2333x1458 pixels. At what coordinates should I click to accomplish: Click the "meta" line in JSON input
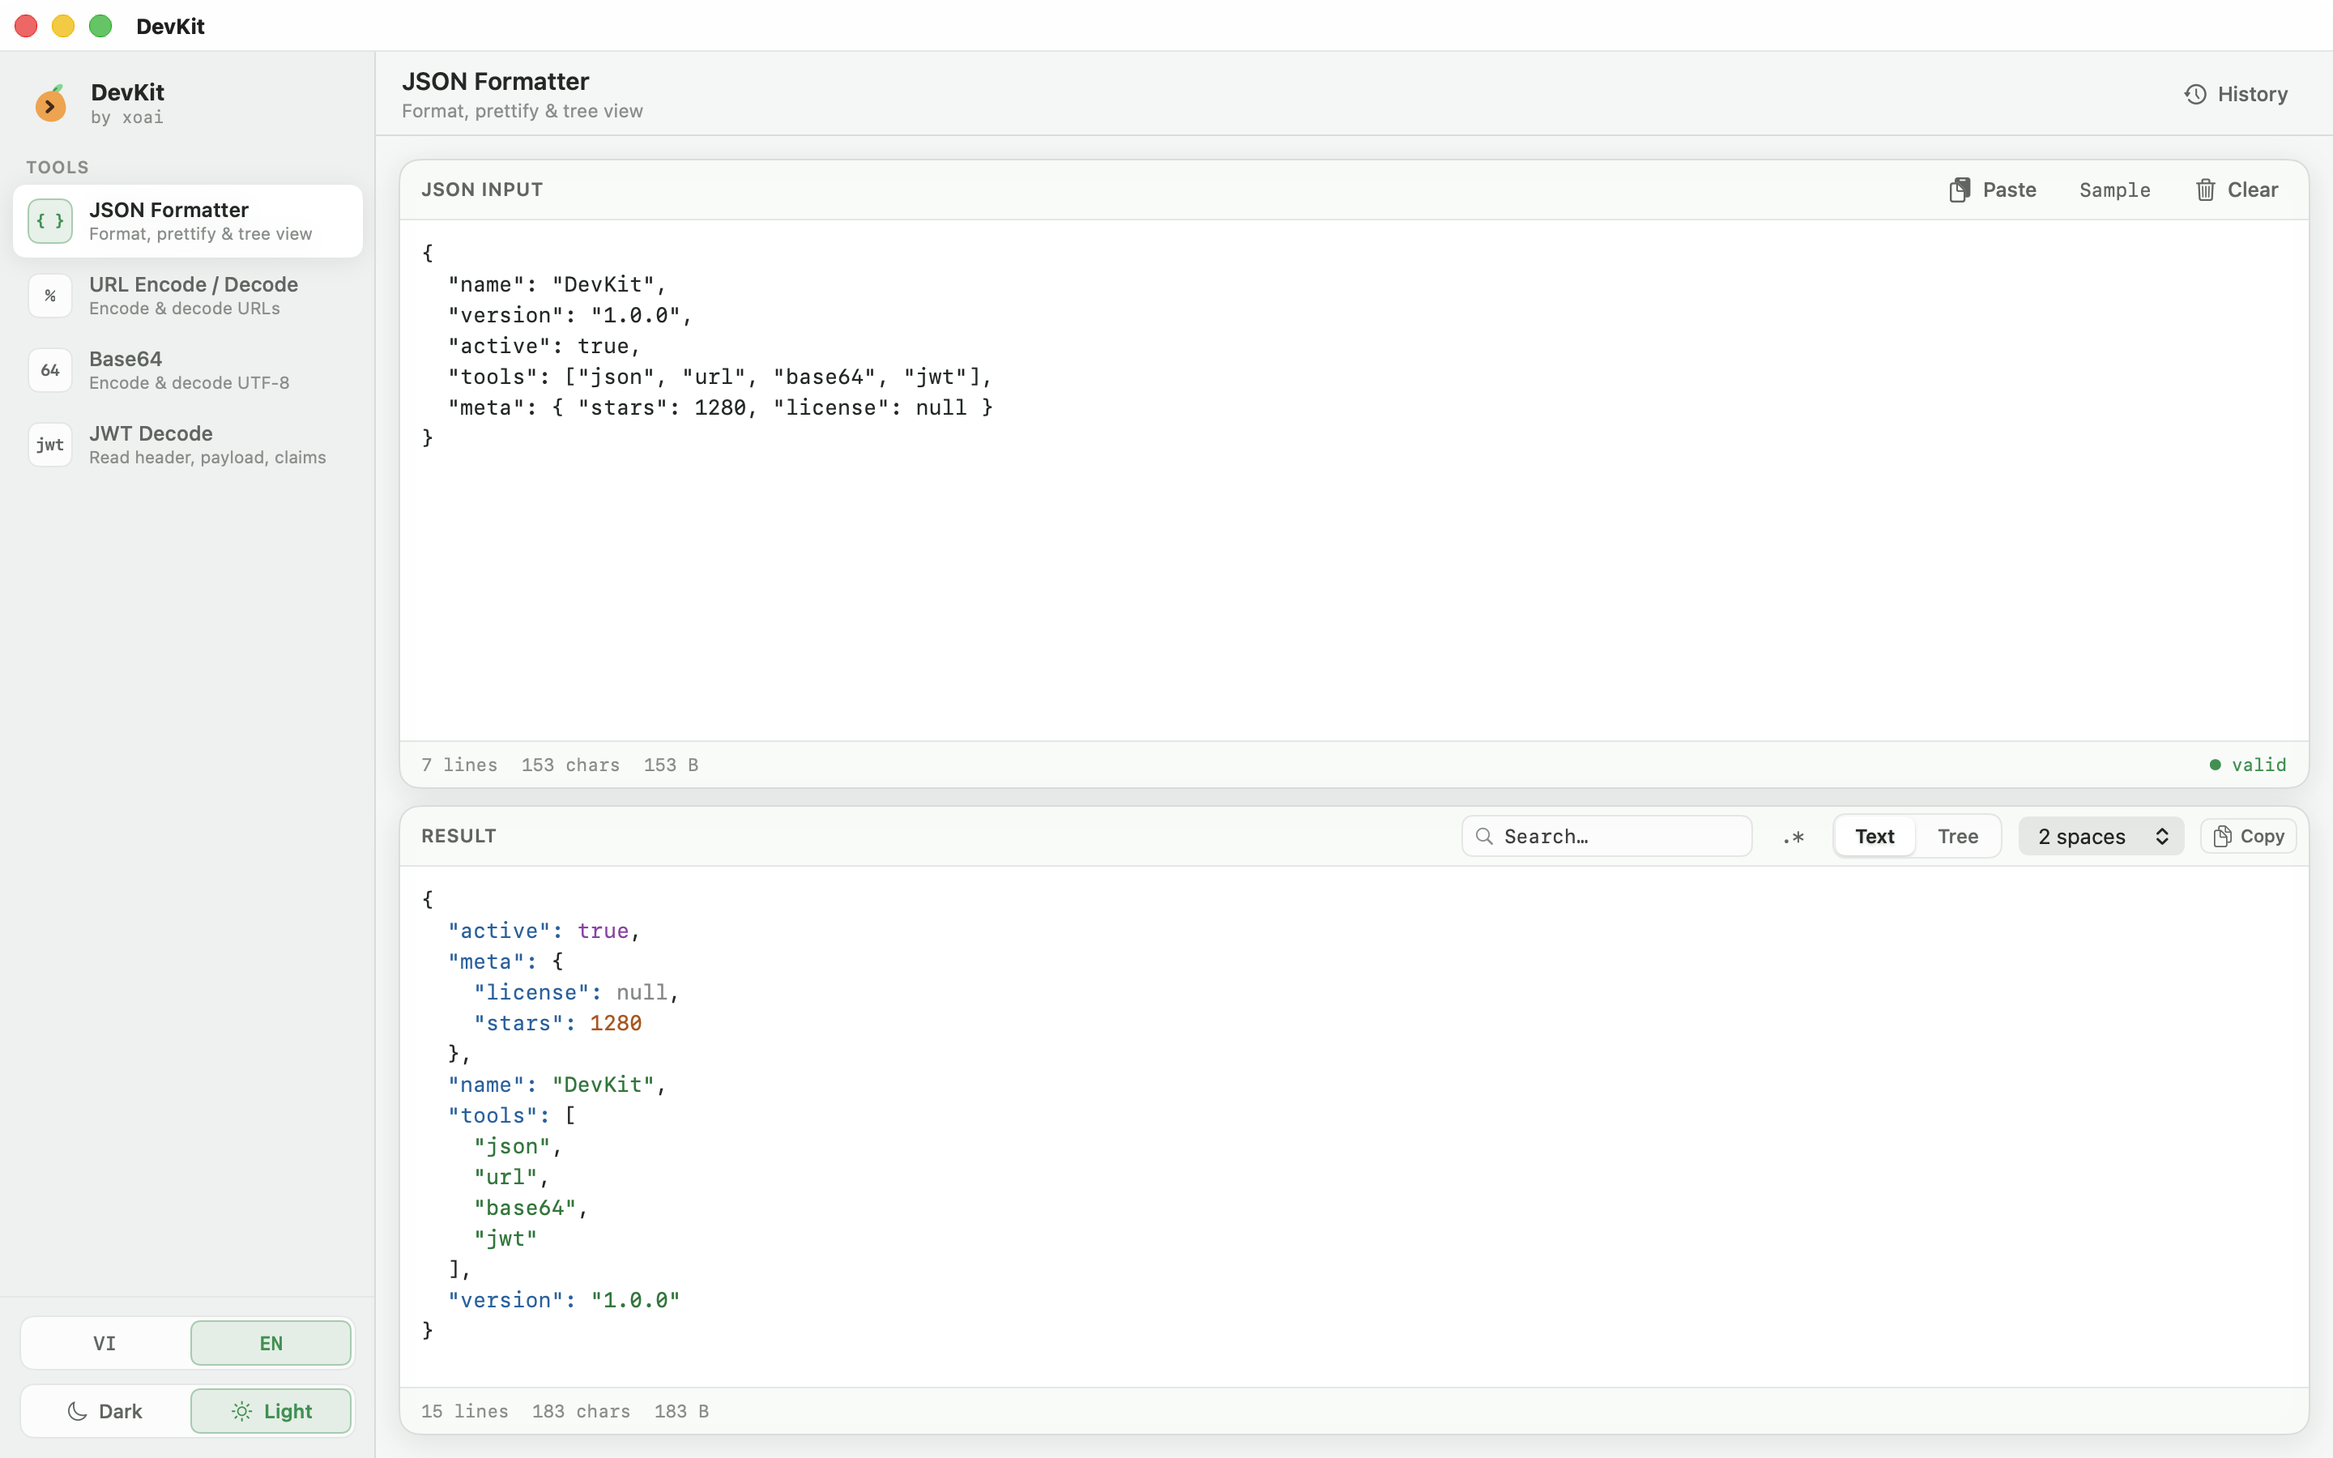click(x=720, y=408)
